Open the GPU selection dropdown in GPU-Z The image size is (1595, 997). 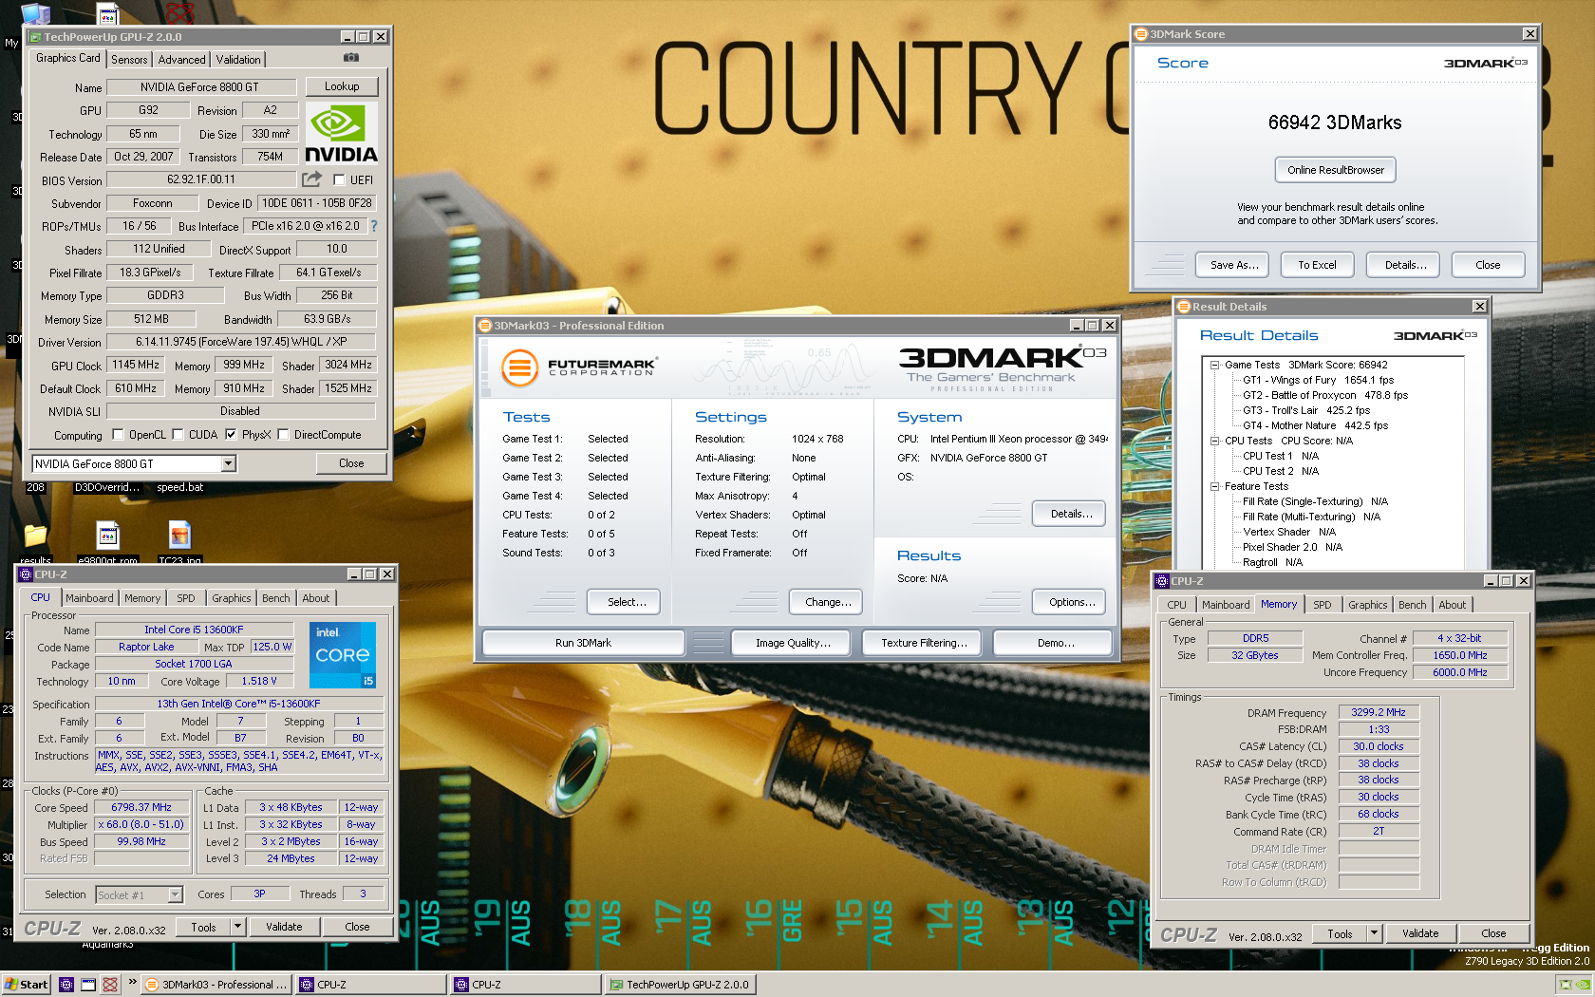pos(228,464)
